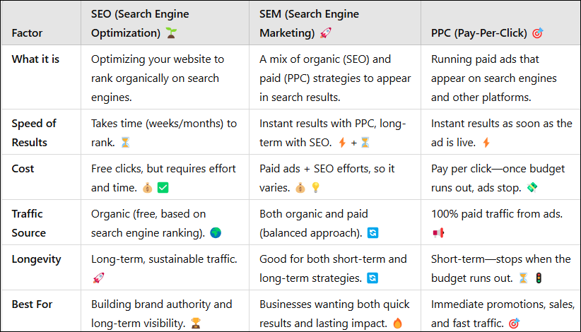The height and width of the screenshot is (332, 581).
Task: Click the rocket emoji in SEO longevity cell
Action: click(98, 278)
